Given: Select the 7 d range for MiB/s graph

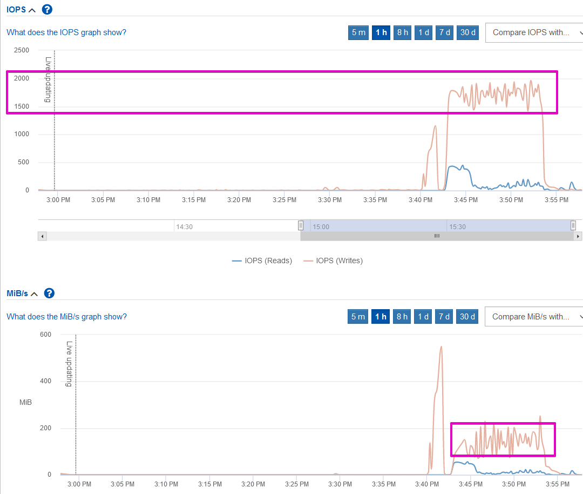Looking at the screenshot, I should (444, 316).
